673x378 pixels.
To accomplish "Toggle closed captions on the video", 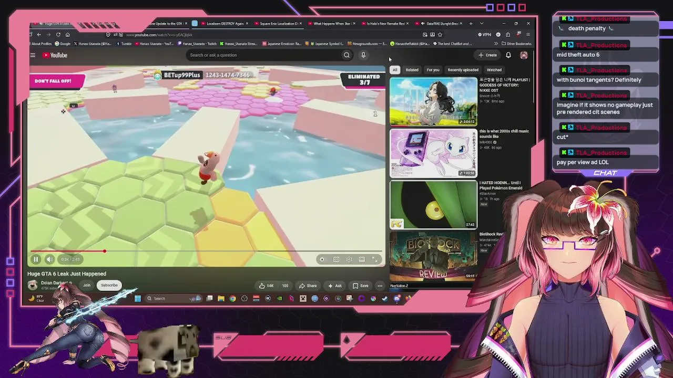I will [336, 259].
